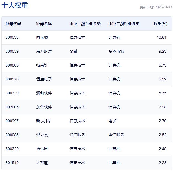Click the 电子 sub-industry cell
The image size is (173, 171).
tap(112, 121)
